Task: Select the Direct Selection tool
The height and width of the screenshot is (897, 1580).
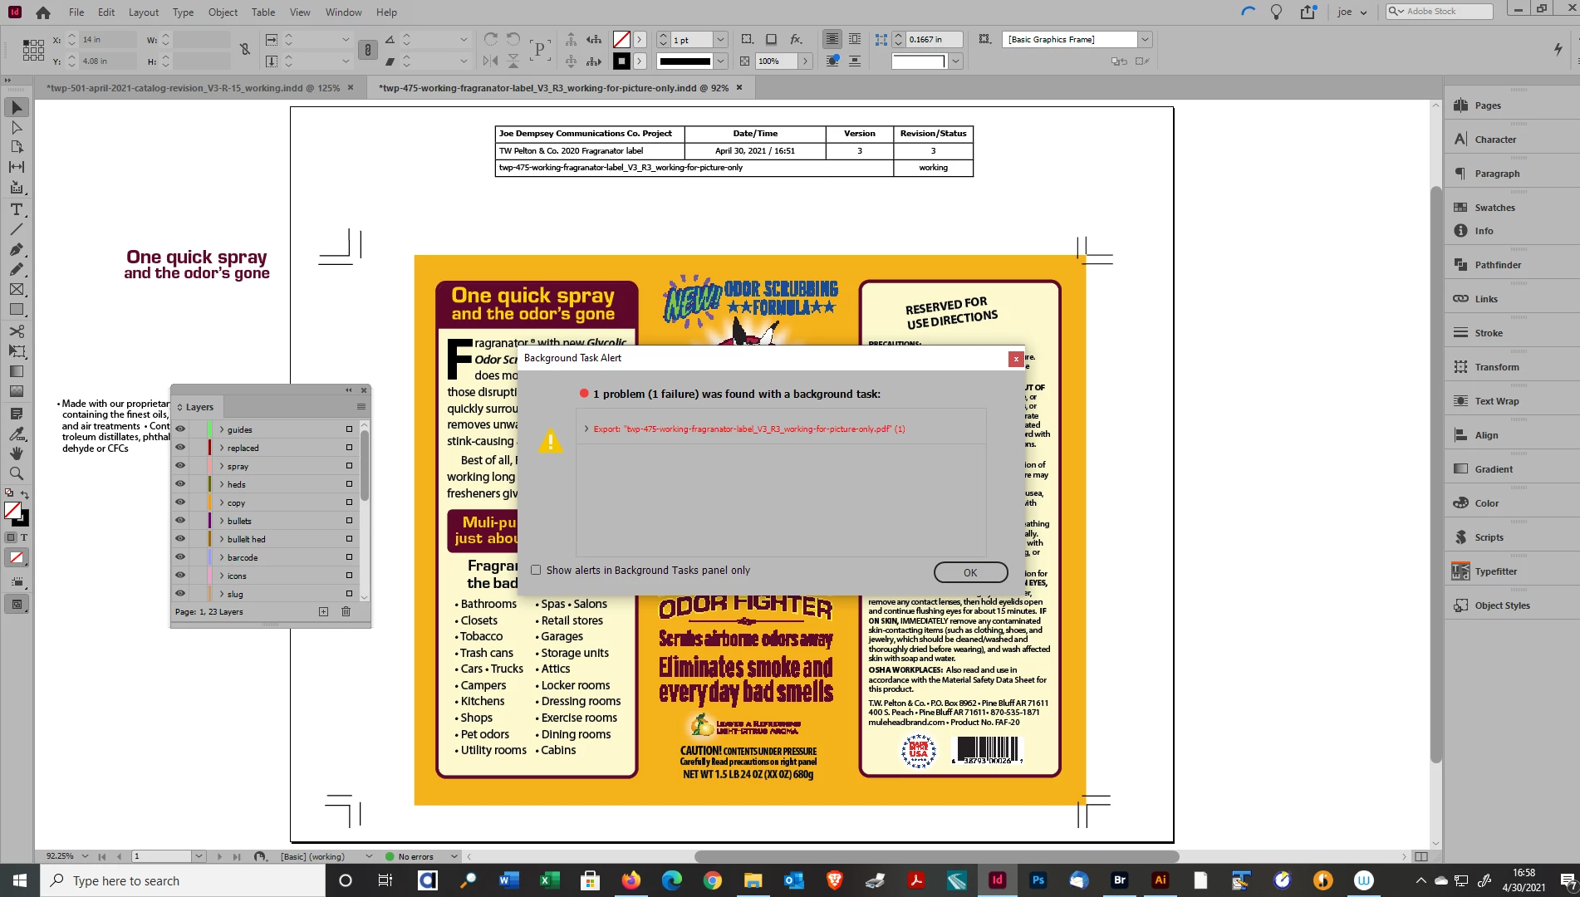Action: pyautogui.click(x=17, y=127)
